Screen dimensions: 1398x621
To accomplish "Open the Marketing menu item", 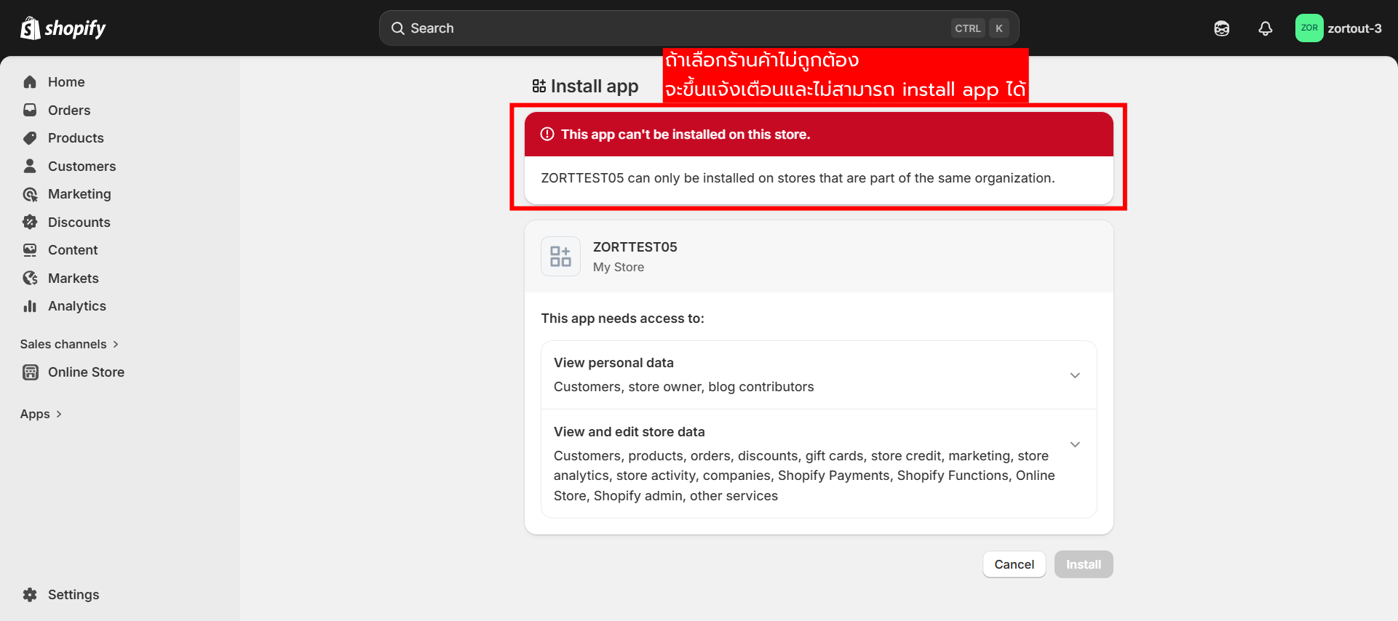I will tap(79, 194).
